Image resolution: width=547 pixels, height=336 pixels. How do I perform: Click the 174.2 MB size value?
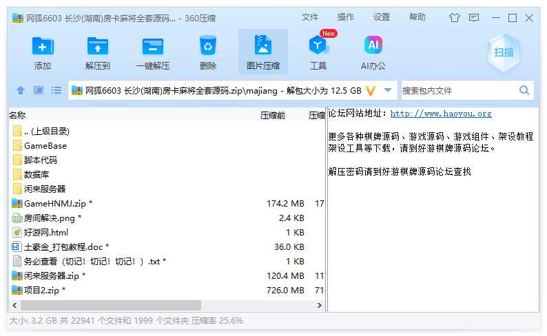(x=285, y=204)
